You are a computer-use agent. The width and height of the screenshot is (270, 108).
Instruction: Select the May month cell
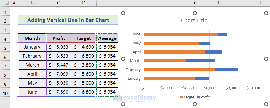(32, 83)
